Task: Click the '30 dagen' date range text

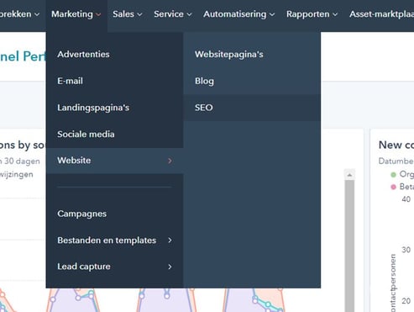Action: [22, 161]
